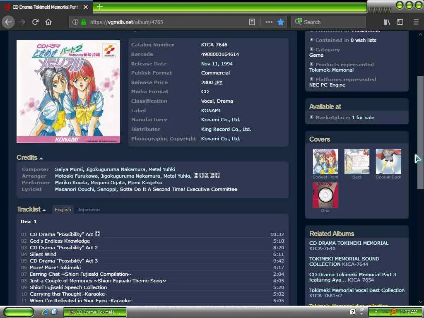Expand Platforms represented arrow
The height and width of the screenshot is (318, 424).
(x=311, y=79)
